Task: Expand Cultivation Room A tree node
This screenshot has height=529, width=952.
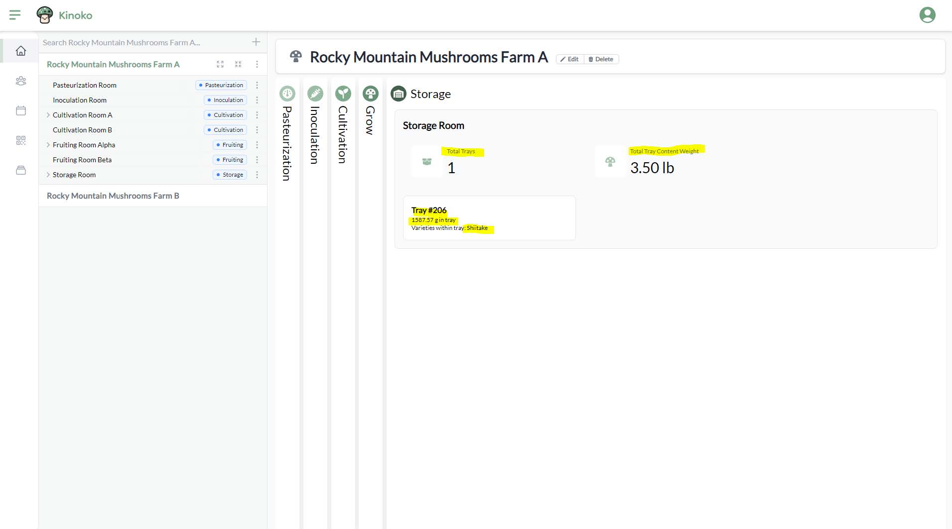Action: click(48, 115)
